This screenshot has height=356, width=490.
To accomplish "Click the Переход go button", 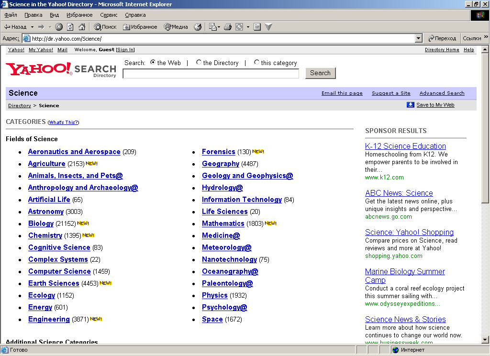I will (x=442, y=38).
